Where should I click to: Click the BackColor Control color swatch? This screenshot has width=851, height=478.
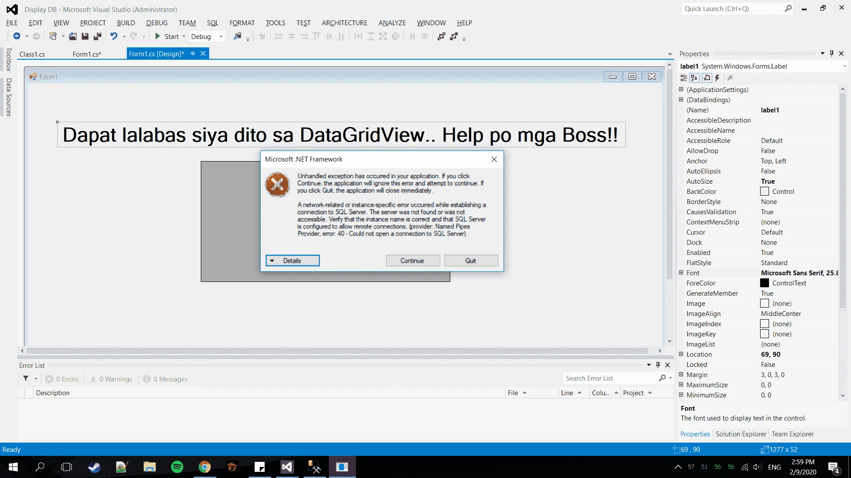point(765,191)
